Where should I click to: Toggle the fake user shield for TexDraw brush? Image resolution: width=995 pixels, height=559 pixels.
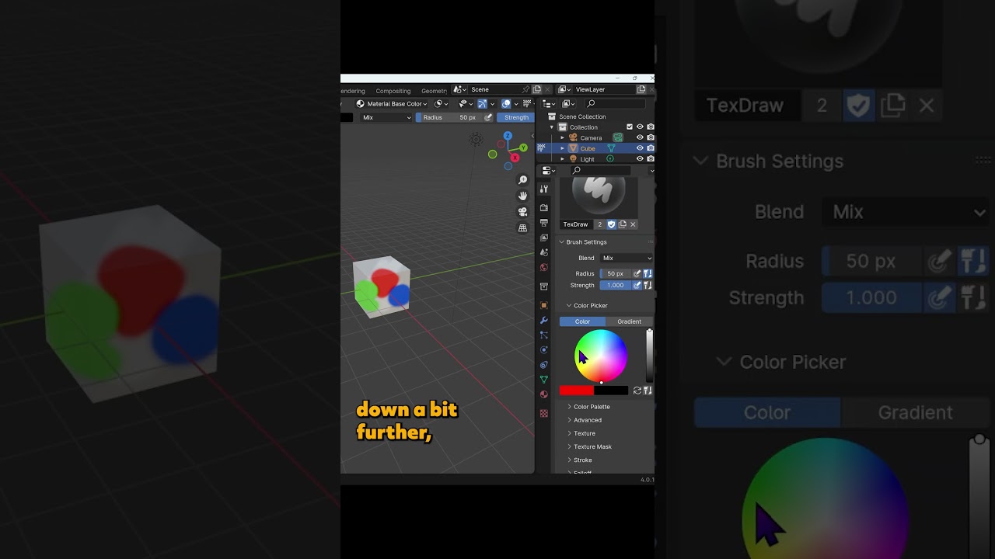tap(611, 224)
